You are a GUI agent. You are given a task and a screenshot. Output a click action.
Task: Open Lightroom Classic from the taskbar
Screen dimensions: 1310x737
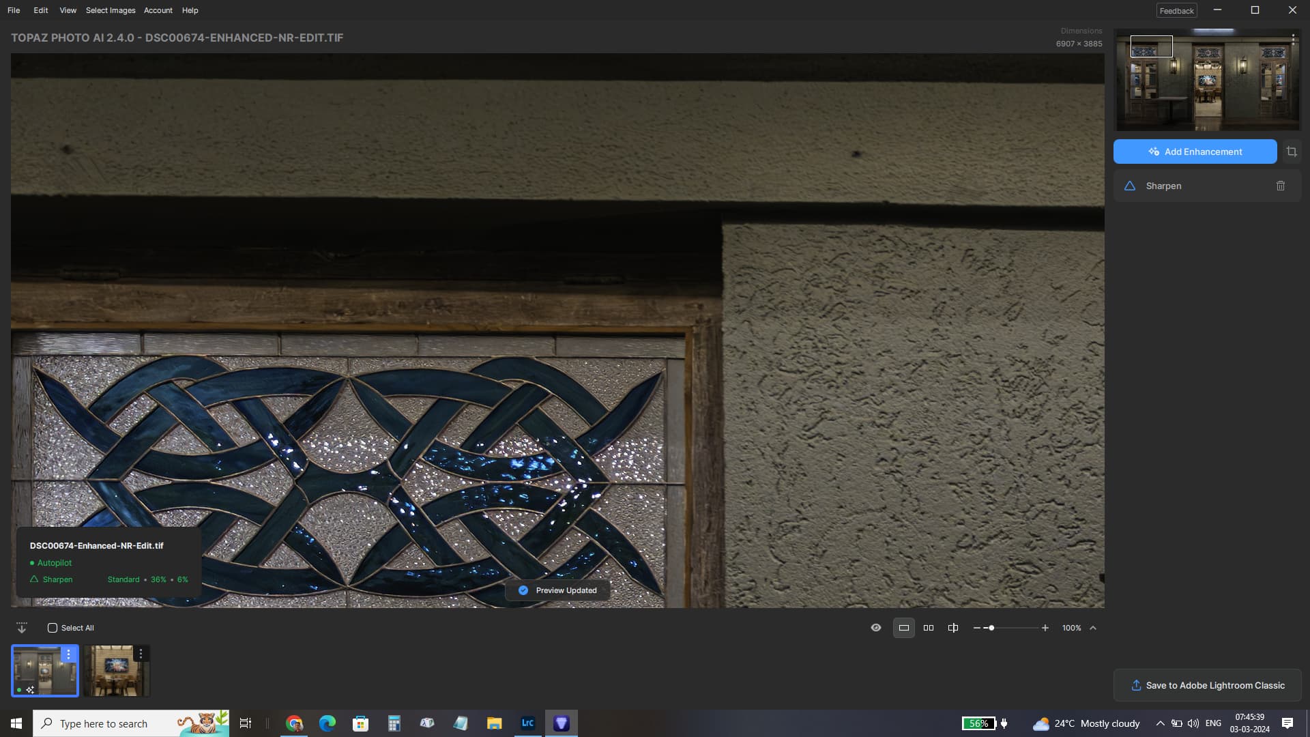pyautogui.click(x=527, y=723)
